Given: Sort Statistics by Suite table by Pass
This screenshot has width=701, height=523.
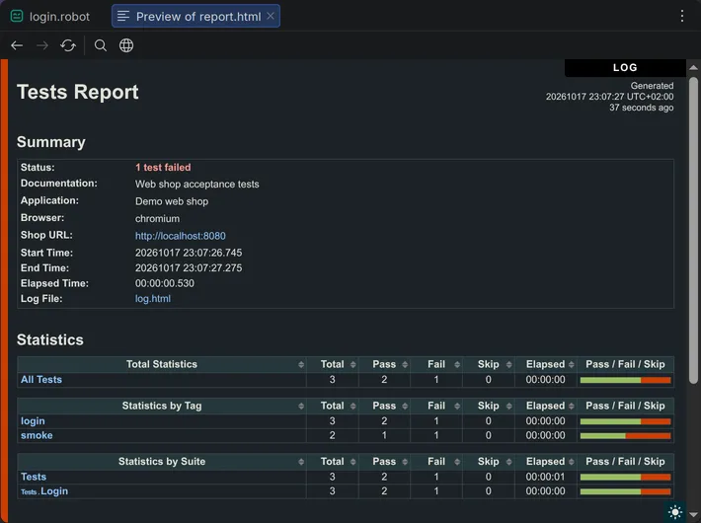Looking at the screenshot, I should pyautogui.click(x=384, y=461).
